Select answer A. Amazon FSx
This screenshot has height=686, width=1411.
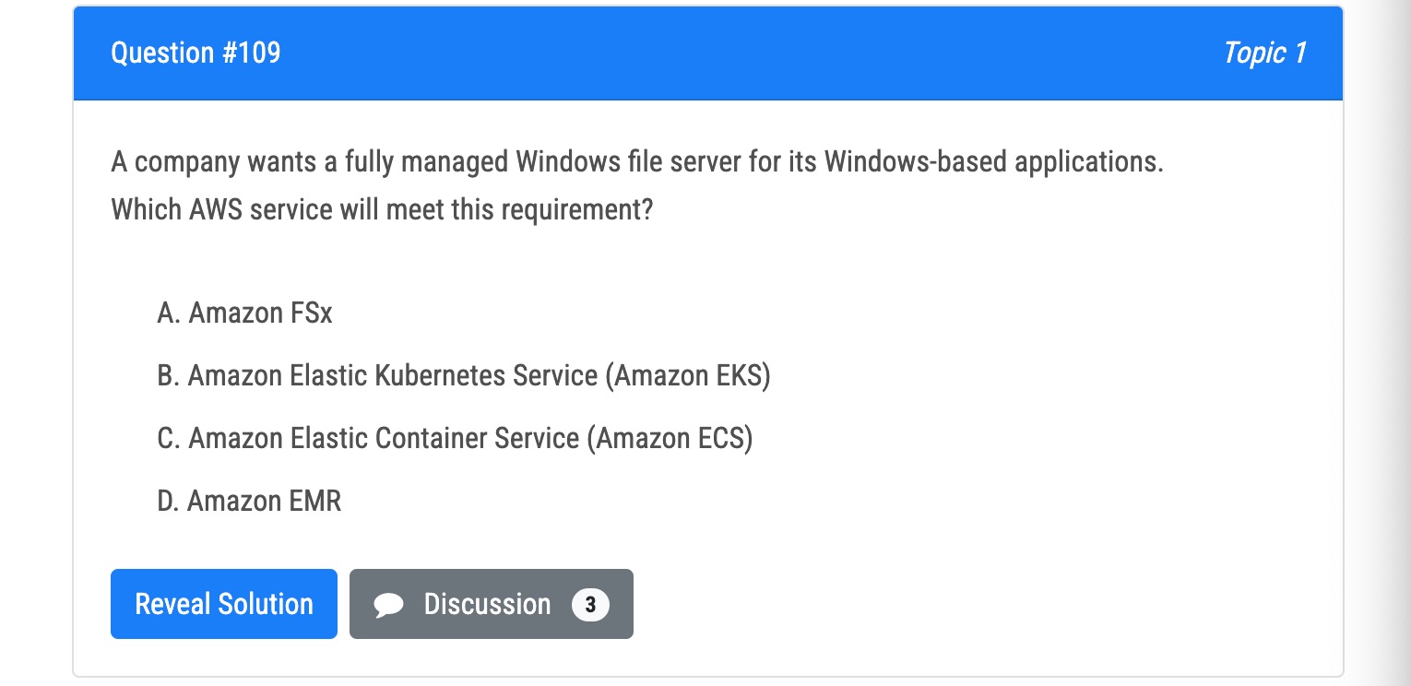click(x=244, y=313)
